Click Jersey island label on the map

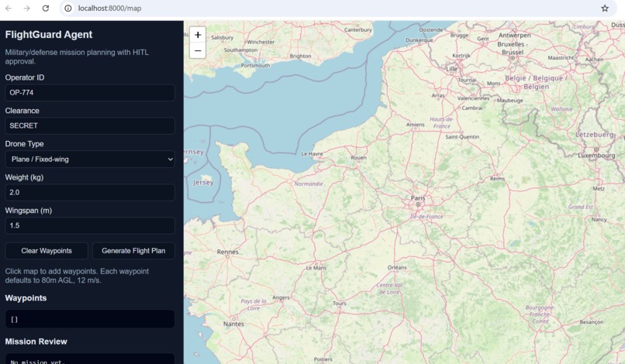[x=203, y=183]
